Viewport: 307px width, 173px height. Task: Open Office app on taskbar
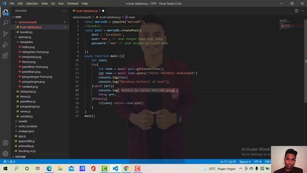point(93,169)
